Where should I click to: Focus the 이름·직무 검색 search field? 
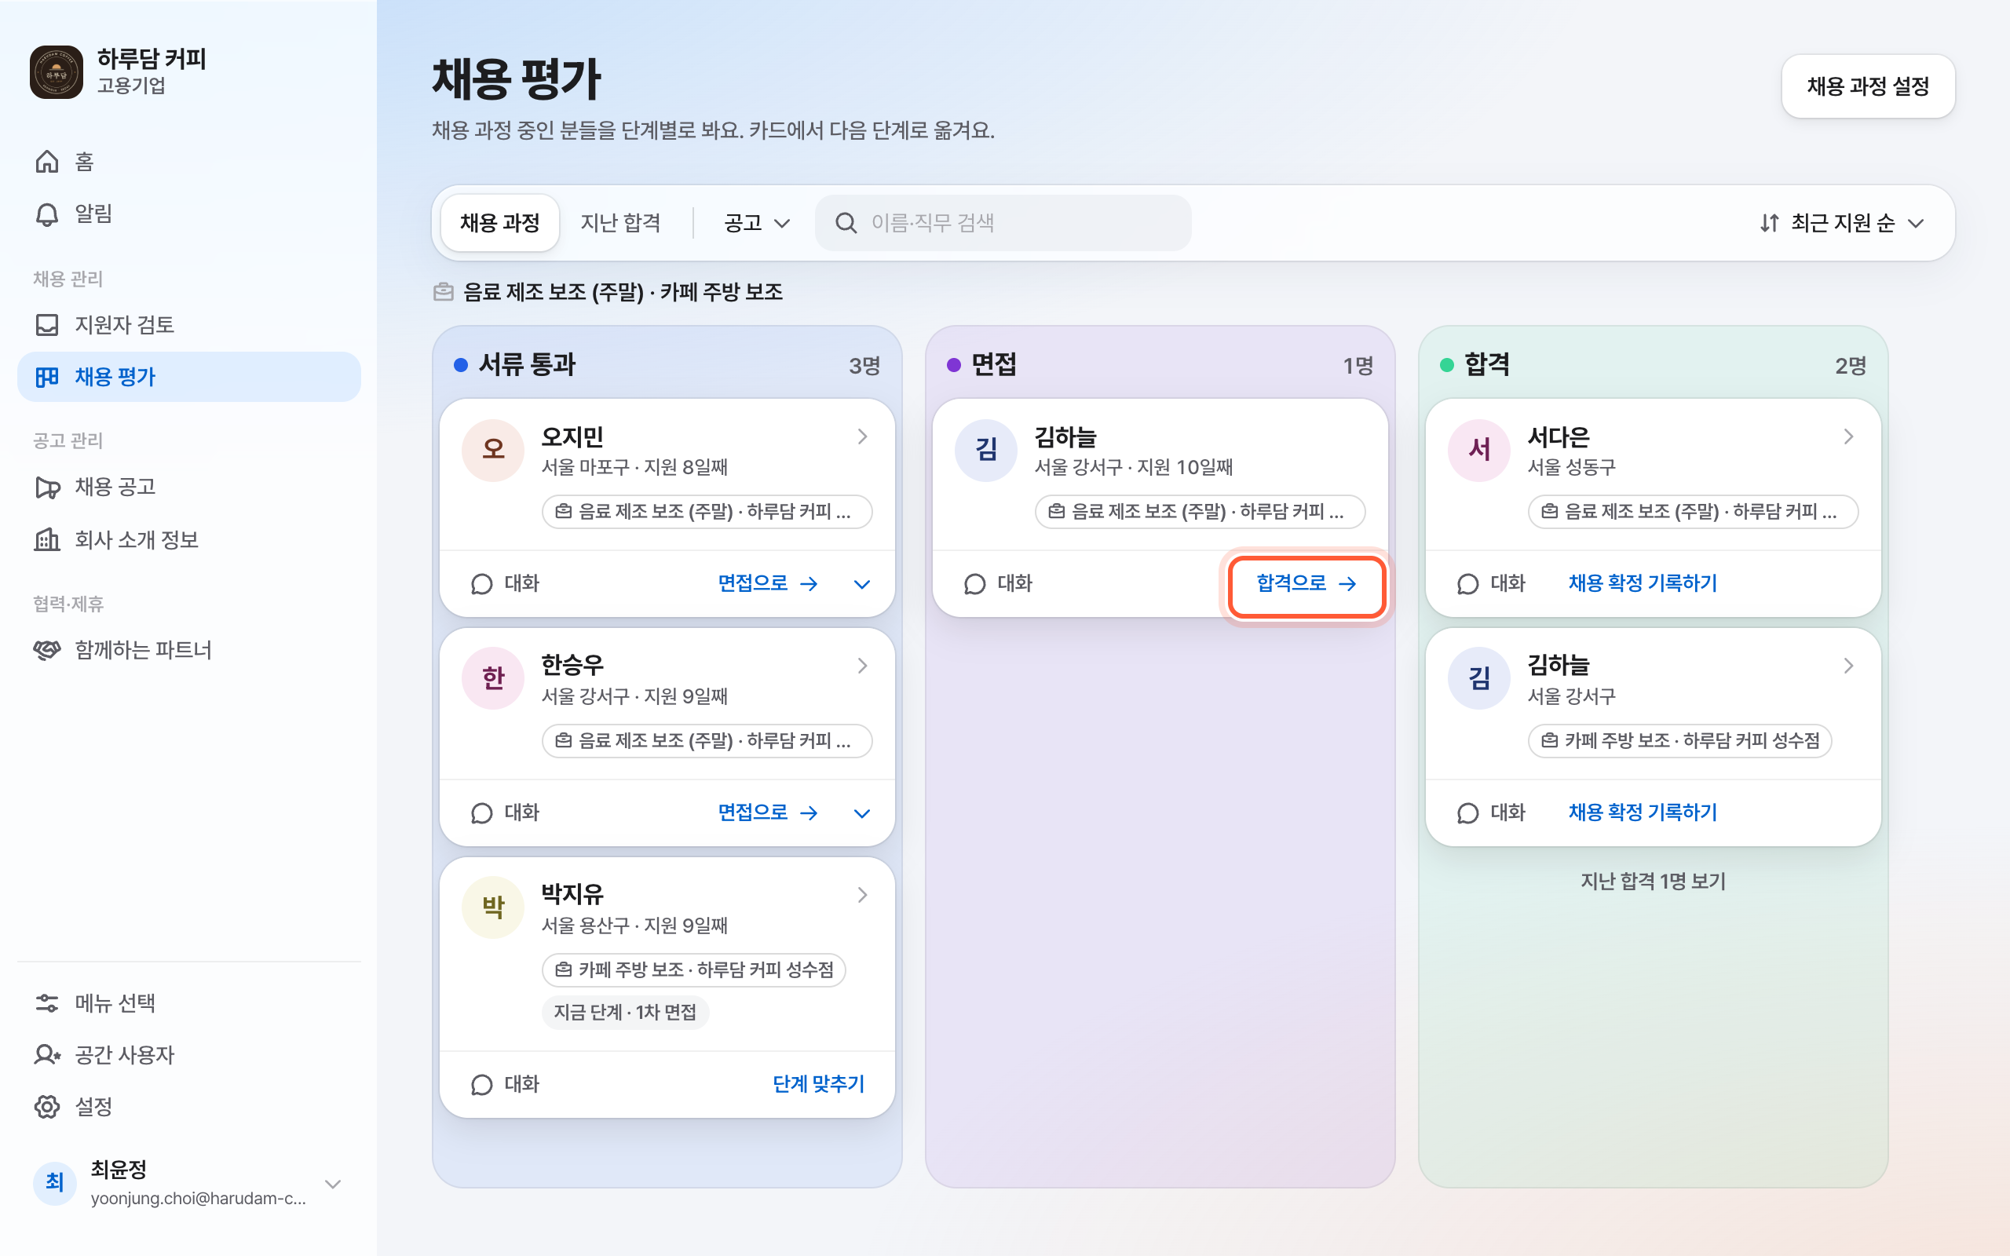tap(1003, 223)
